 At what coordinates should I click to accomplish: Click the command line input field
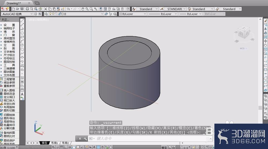(x=150, y=138)
